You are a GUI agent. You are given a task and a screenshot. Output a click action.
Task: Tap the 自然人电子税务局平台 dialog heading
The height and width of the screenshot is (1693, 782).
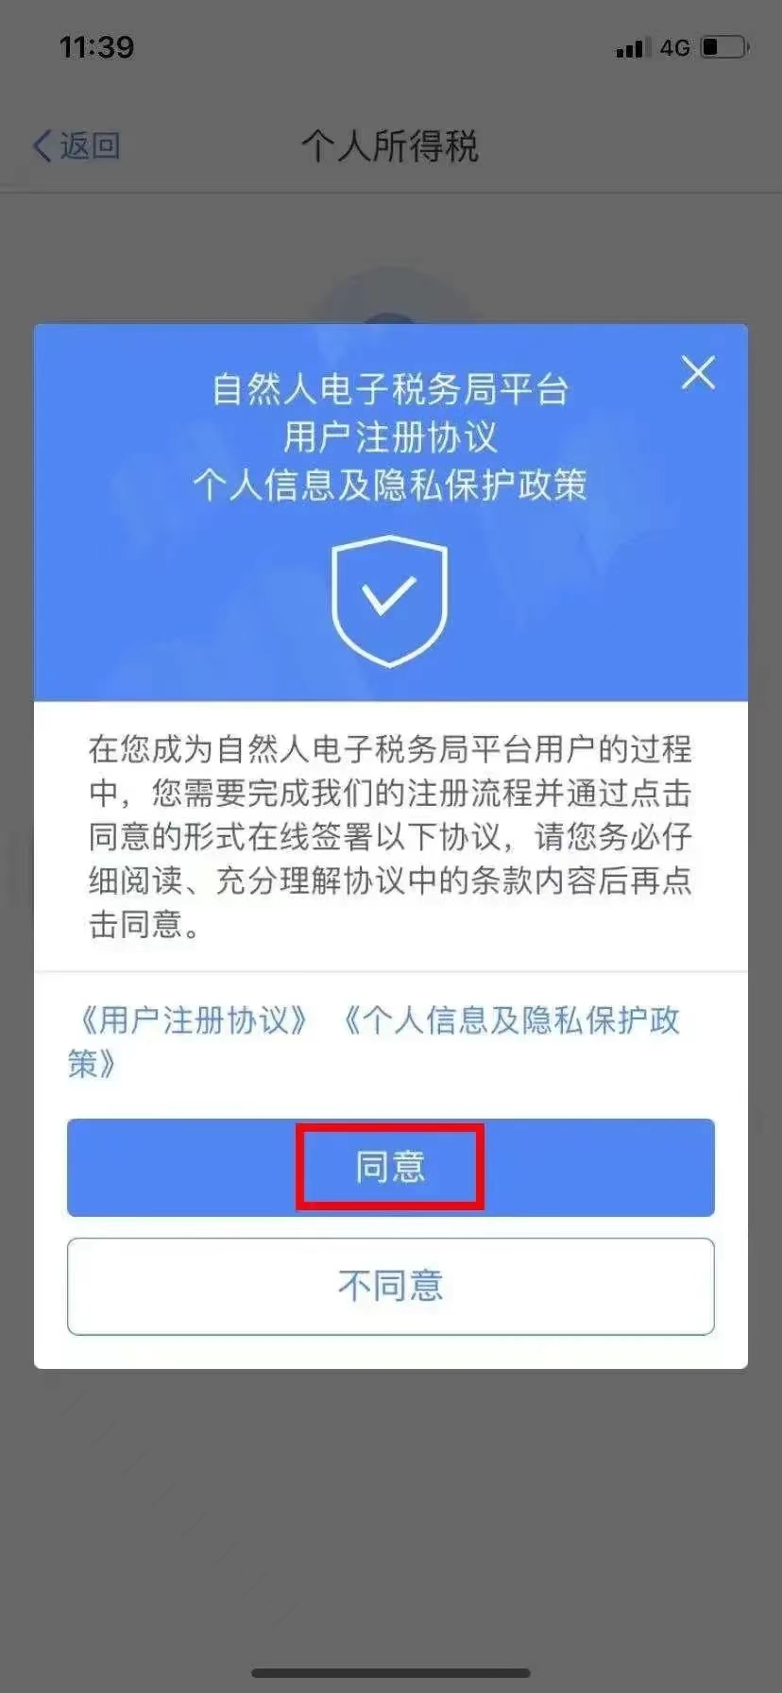point(390,389)
